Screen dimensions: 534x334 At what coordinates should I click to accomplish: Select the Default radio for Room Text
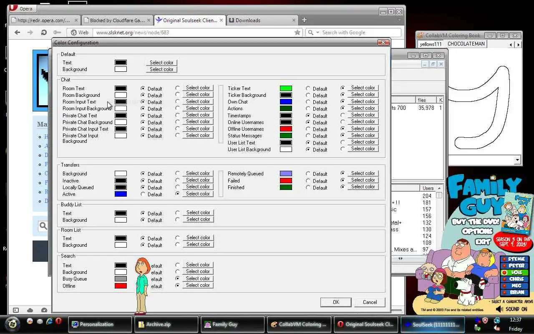click(x=143, y=89)
